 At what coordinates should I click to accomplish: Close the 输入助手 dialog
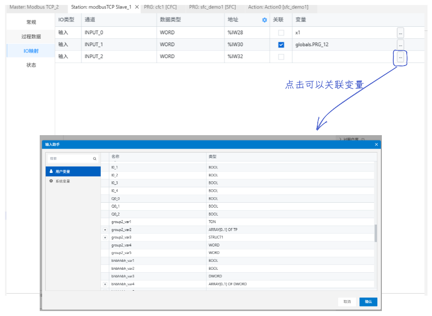coord(376,145)
